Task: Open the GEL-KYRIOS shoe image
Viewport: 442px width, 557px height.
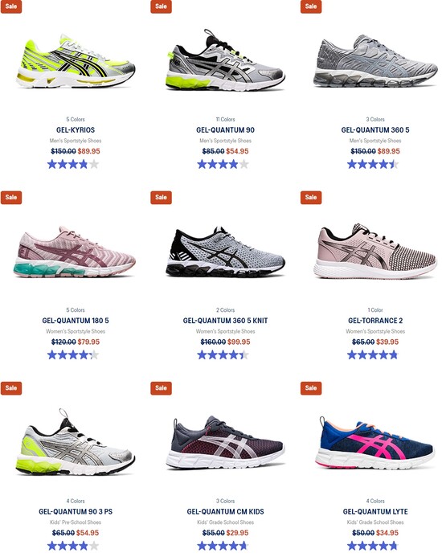Action: (76, 62)
